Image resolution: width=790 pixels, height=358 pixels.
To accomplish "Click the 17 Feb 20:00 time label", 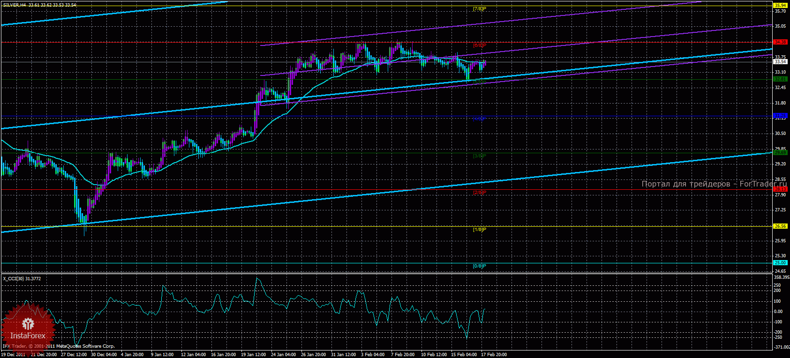I will (494, 355).
